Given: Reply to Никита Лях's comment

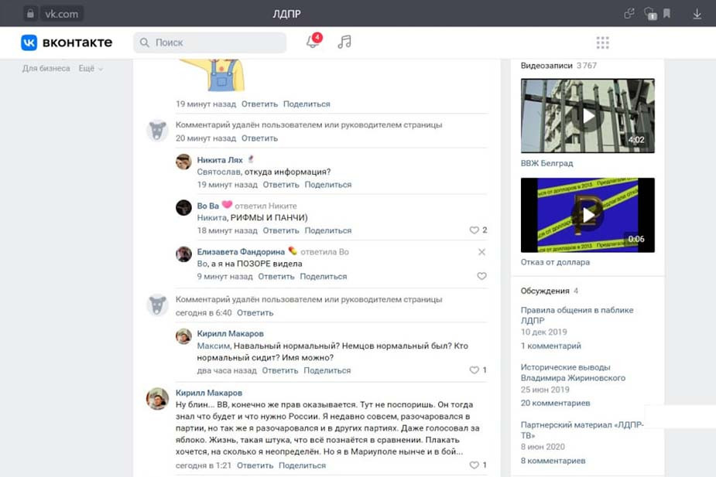Looking at the screenshot, I should (x=280, y=185).
